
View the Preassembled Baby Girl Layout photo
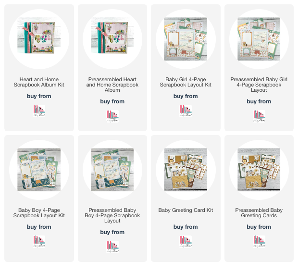[x=259, y=39]
